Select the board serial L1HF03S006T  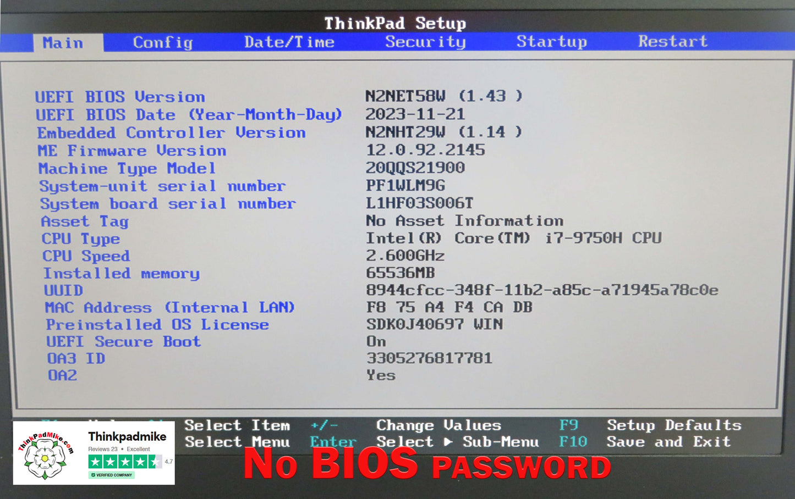[x=420, y=203]
